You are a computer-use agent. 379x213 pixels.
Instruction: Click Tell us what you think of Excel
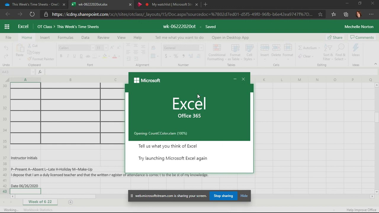point(167,146)
